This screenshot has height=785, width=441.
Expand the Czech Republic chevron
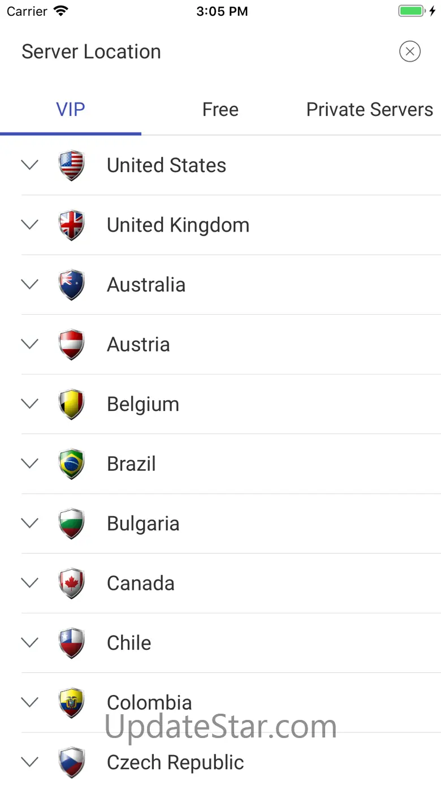29,762
